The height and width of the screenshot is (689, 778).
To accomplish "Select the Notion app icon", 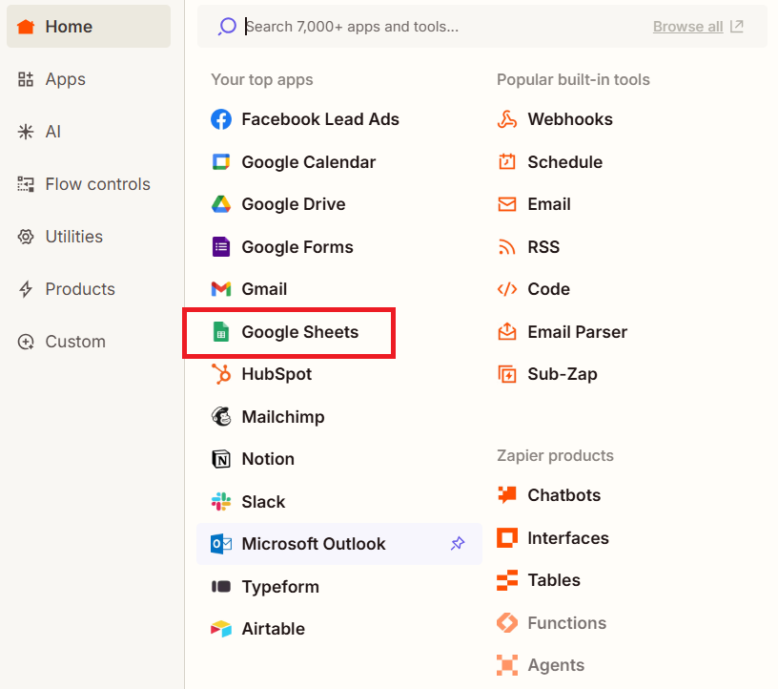I will [x=221, y=459].
